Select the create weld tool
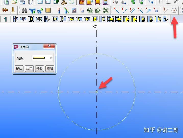 coord(13,10)
